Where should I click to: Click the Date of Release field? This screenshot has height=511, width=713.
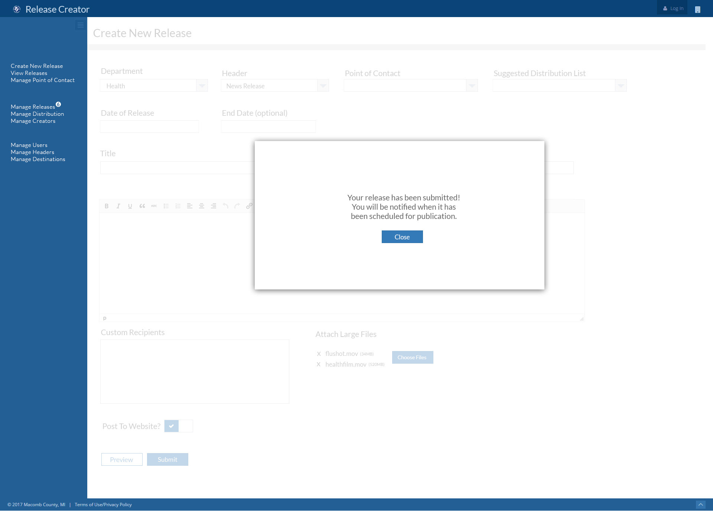149,127
